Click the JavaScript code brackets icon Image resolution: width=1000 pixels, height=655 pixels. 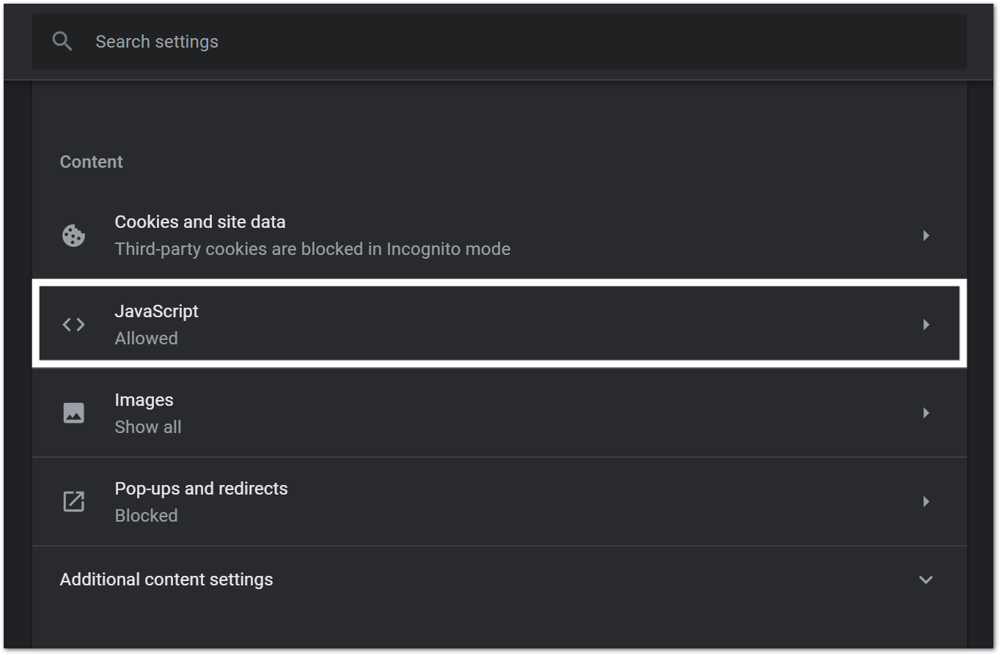pos(73,325)
